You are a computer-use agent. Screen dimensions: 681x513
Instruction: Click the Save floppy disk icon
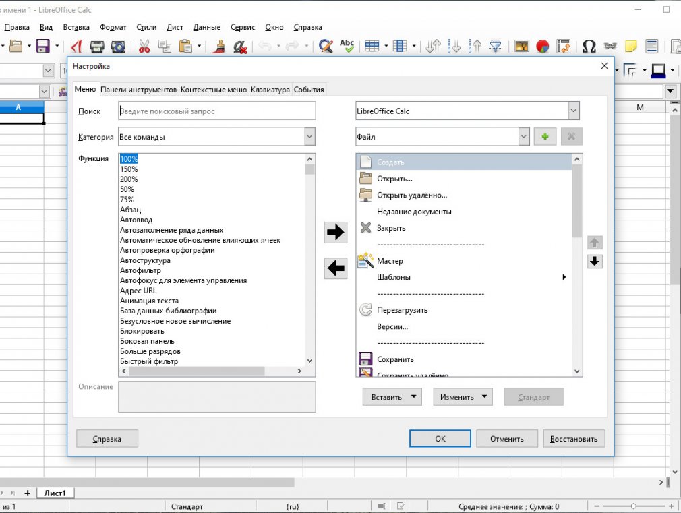tap(42, 46)
